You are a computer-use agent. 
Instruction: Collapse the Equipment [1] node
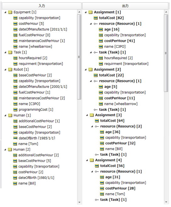coord(5,12)
